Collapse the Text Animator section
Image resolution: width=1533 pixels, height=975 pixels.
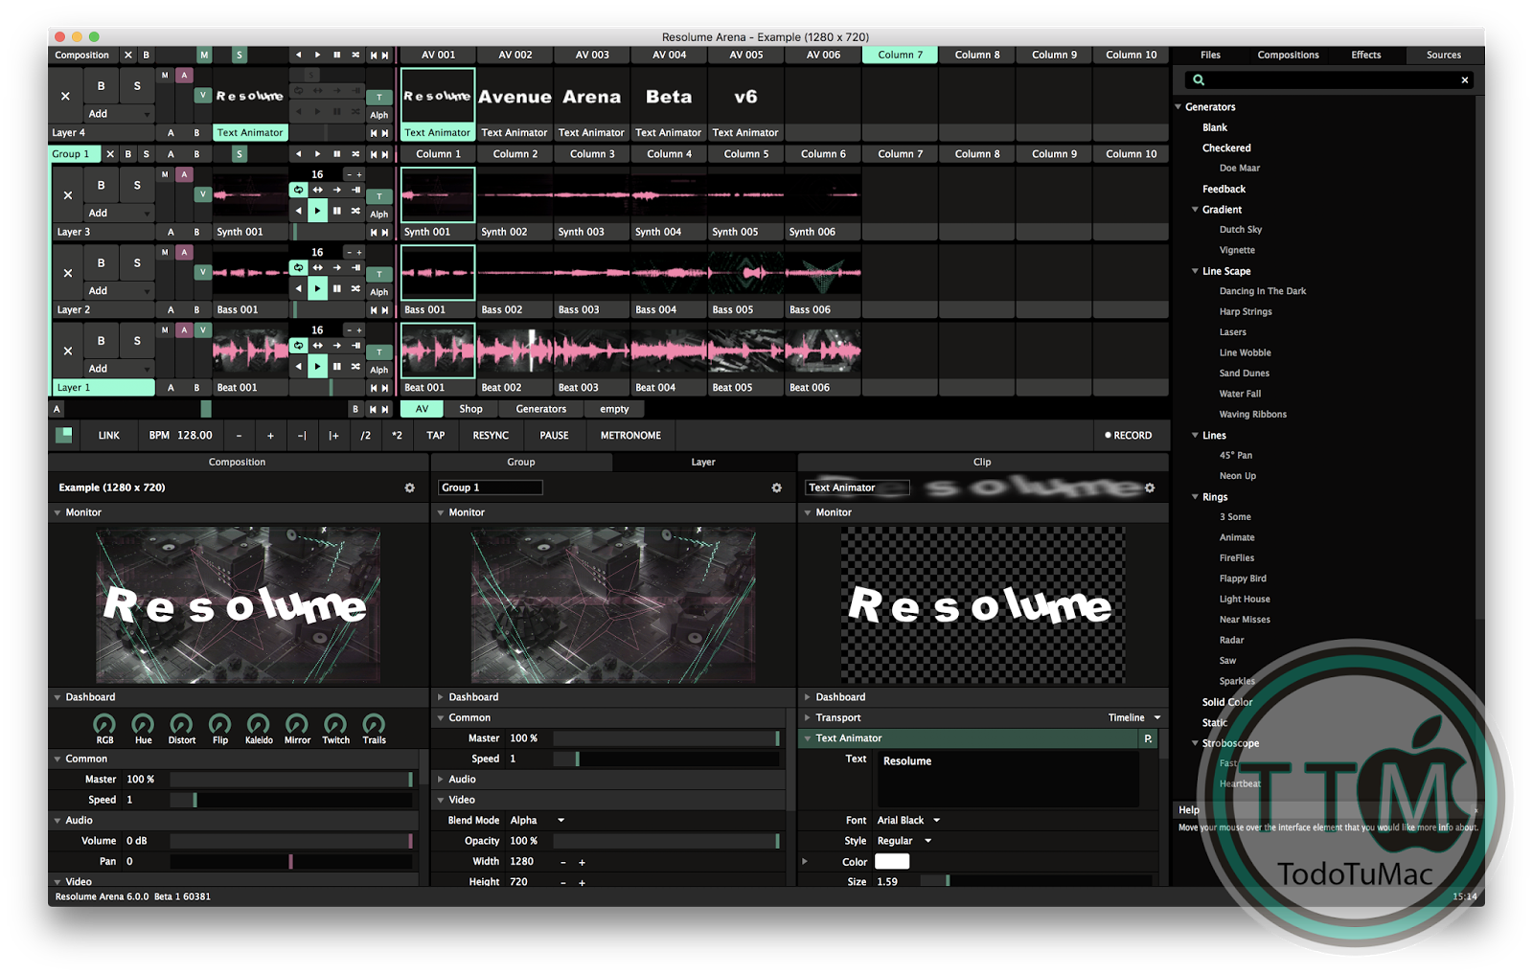pyautogui.click(x=808, y=738)
